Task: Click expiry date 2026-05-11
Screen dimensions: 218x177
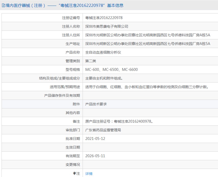Action: click(x=95, y=156)
